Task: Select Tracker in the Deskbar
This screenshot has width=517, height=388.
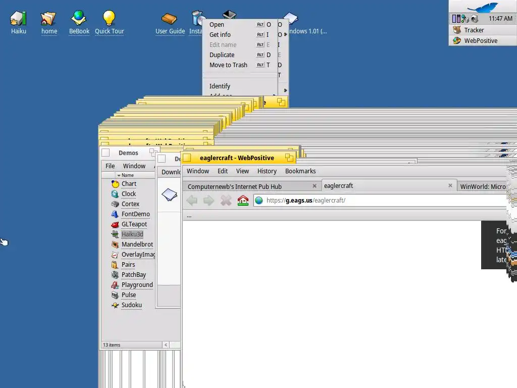Action: (x=483, y=30)
